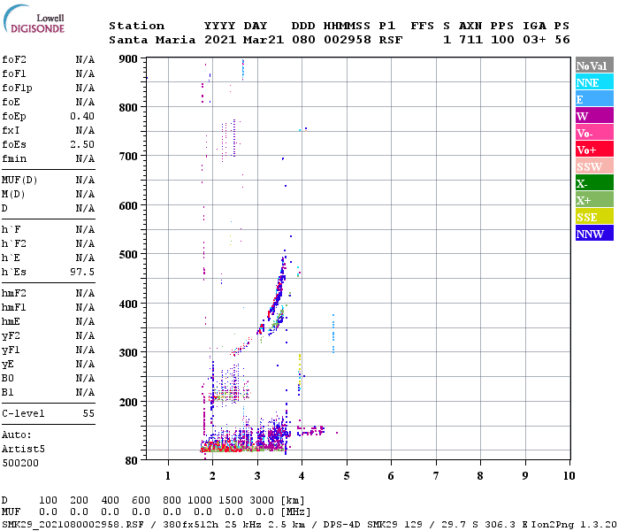Click the [MHz] unit label
619x531 pixels.
(x=295, y=512)
